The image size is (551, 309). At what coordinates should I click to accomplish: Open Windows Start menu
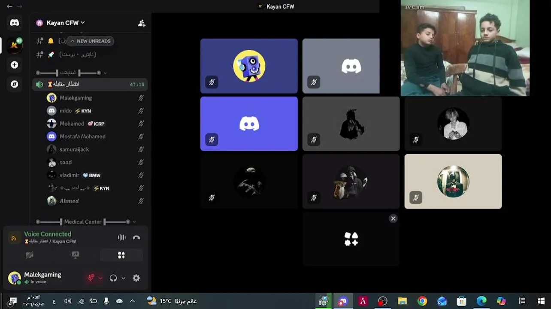click(541, 301)
